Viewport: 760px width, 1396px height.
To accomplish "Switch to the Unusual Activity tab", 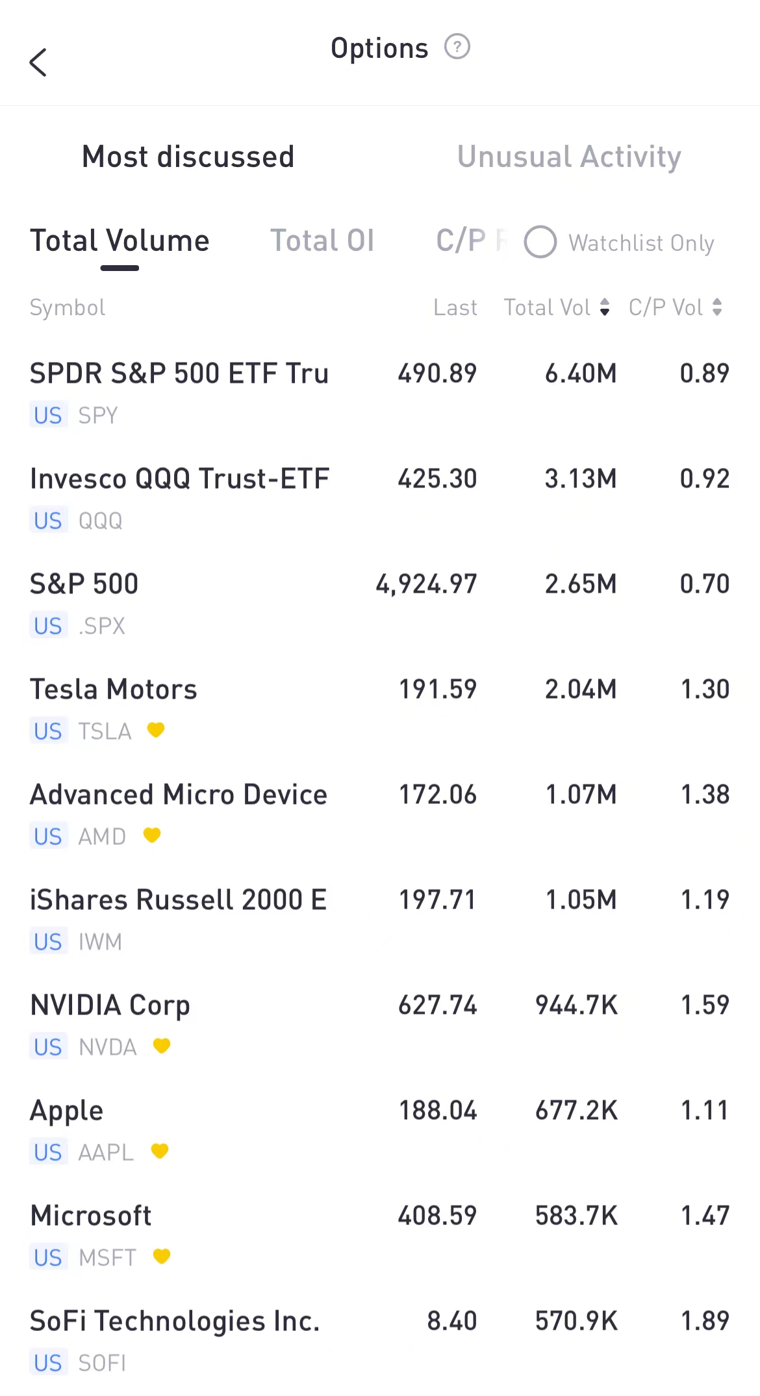I will [569, 157].
